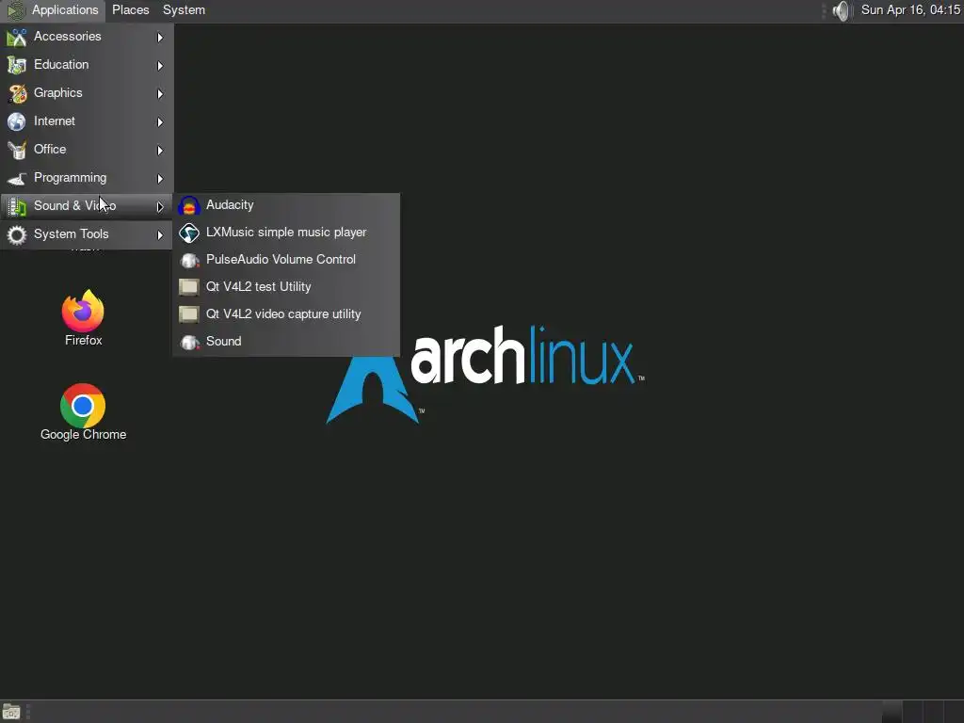Select the Graphics menu label

pos(57,93)
